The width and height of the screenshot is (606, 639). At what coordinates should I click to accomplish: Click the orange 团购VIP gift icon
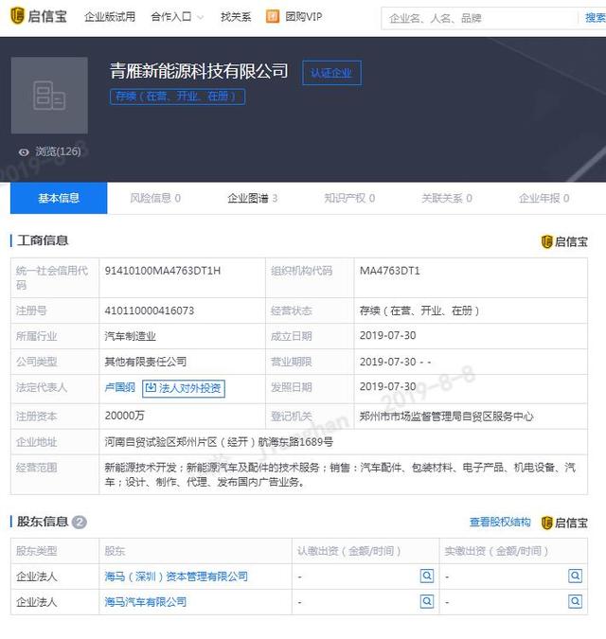coord(273,16)
